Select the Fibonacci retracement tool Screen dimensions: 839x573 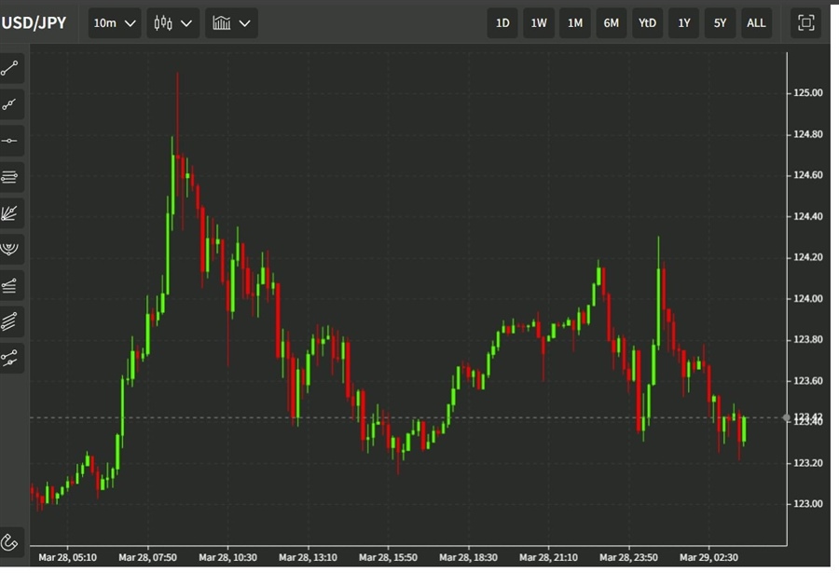click(9, 285)
